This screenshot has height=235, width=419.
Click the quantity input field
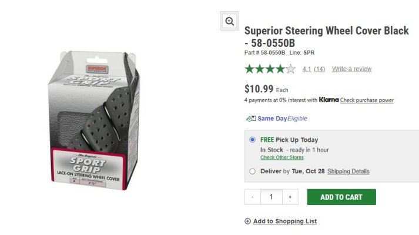pyautogui.click(x=271, y=197)
